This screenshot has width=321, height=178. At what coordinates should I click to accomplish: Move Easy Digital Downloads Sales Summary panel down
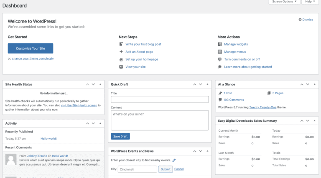[308, 120]
